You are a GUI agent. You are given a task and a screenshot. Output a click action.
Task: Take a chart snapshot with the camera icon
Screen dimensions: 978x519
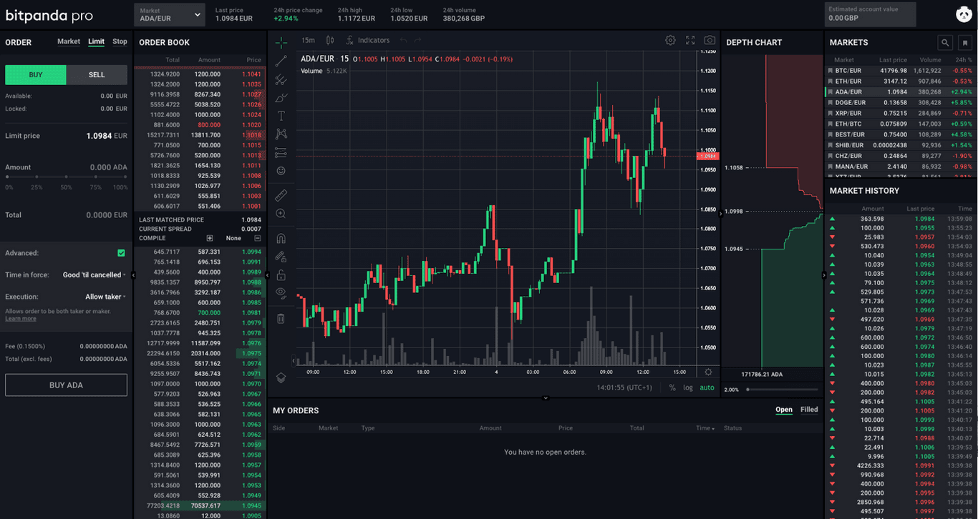(x=710, y=41)
